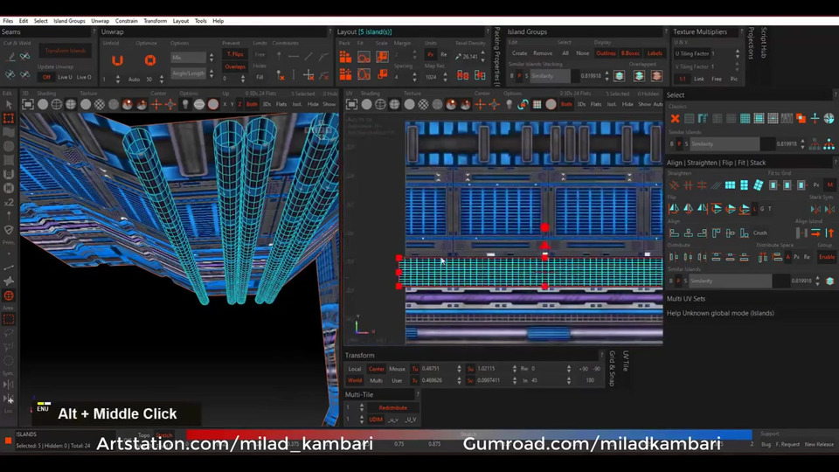Expand the Multi UV Sets panel
Image resolution: width=839 pixels, height=472 pixels.
click(686, 299)
